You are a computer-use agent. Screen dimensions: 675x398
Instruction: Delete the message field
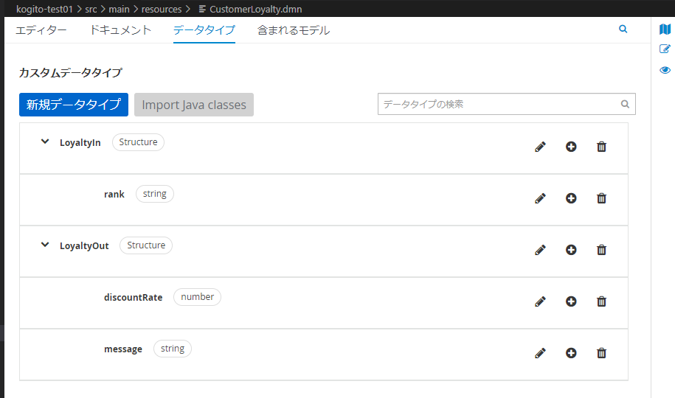click(x=601, y=353)
